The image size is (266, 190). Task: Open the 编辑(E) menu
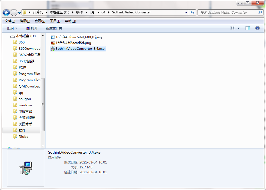point(25,21)
